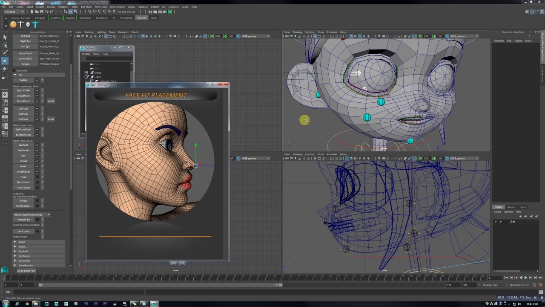Image resolution: width=545 pixels, height=307 pixels.
Task: Open the white skeleton body shelf icon
Action: pyautogui.click(x=20, y=25)
